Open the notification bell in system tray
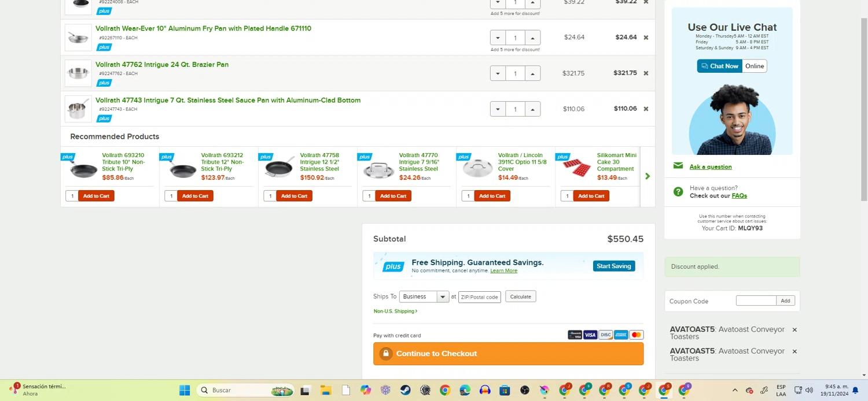This screenshot has width=868, height=401. point(856,390)
